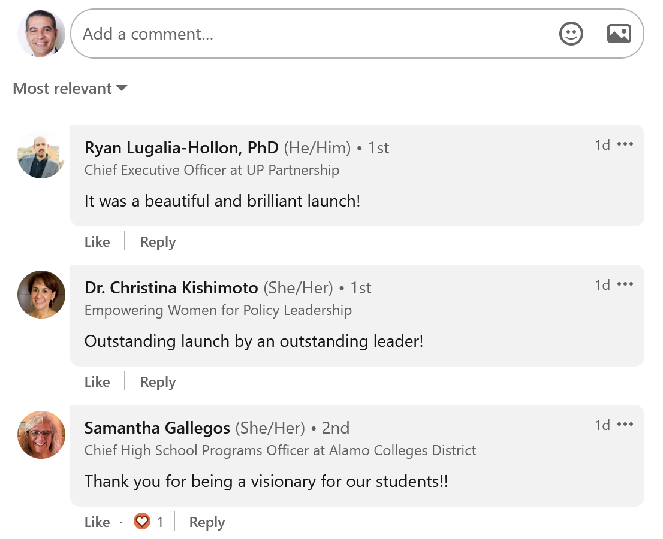This screenshot has height=539, width=663.
Task: Like Ryan Lugalia-Hollon's comment
Action: 97,241
